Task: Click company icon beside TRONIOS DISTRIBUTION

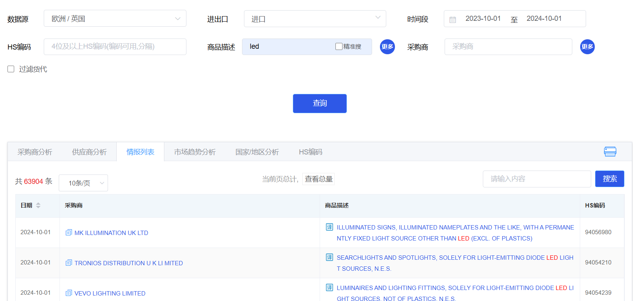Action: pos(69,263)
